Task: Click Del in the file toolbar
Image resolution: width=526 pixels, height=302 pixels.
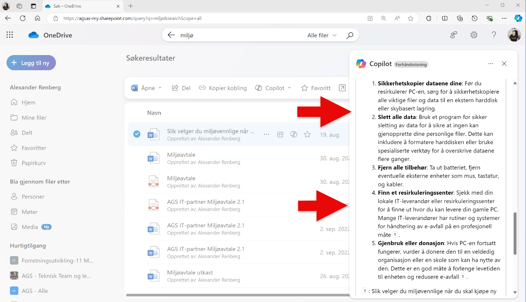Action: click(x=181, y=88)
